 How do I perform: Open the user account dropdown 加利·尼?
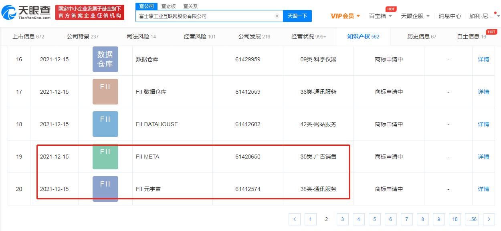(485, 16)
